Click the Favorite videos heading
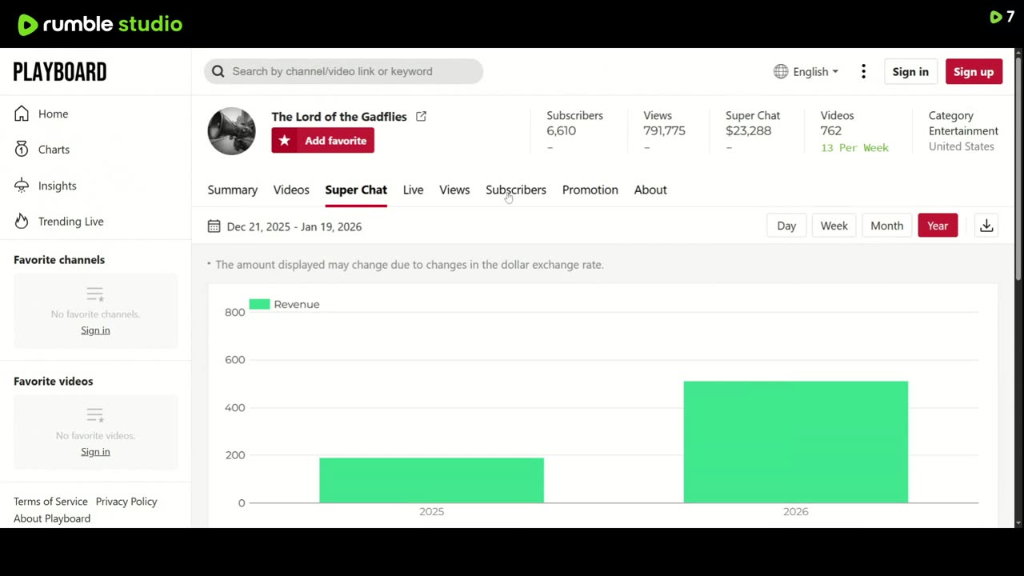1024x576 pixels. pyautogui.click(x=53, y=382)
